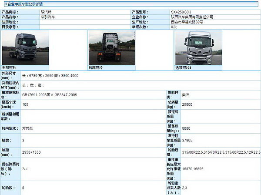The image size is (261, 195).
Task: Click the 后部照片 caption label
Action: click(x=97, y=68)
